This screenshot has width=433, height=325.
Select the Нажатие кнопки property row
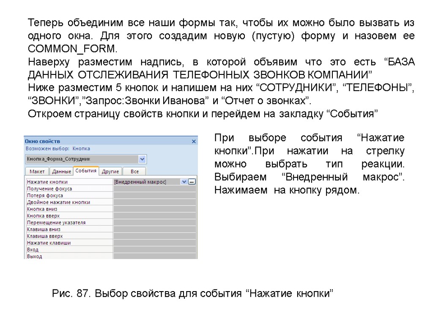click(x=111, y=182)
